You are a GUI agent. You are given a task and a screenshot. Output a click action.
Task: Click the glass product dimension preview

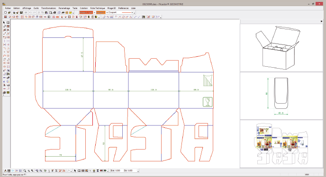pos(281,96)
